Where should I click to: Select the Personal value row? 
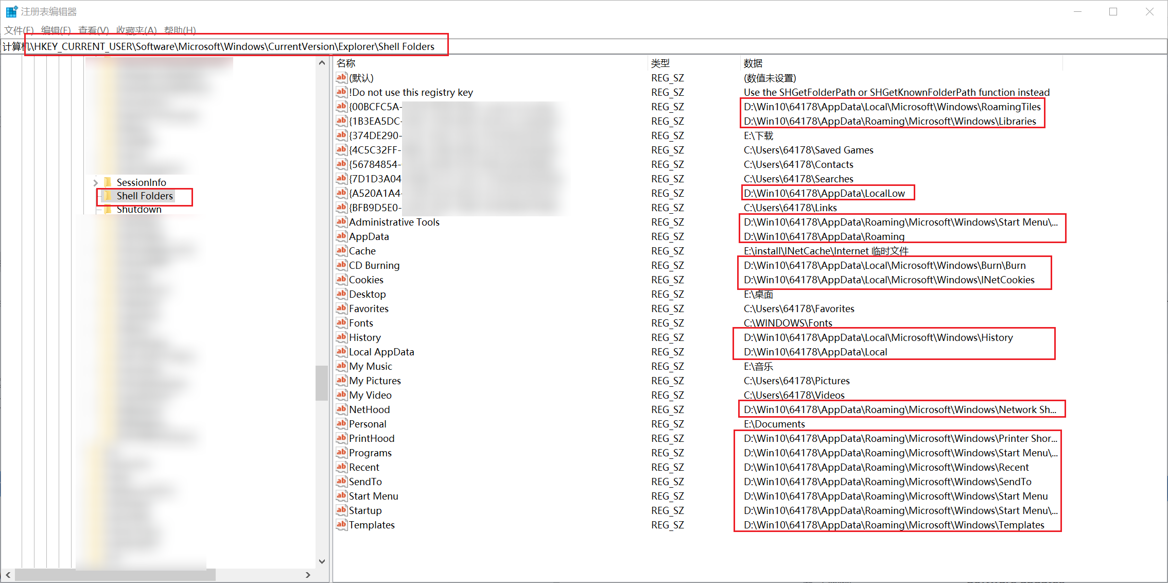tap(368, 424)
